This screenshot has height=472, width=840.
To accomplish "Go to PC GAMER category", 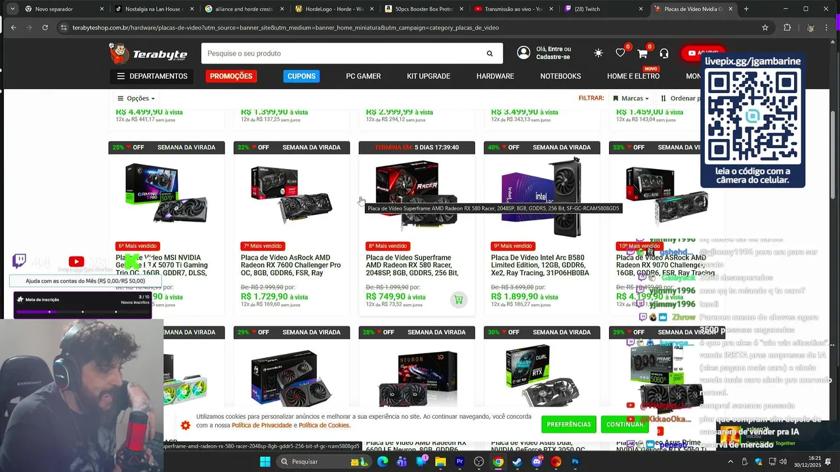I will pyautogui.click(x=364, y=76).
